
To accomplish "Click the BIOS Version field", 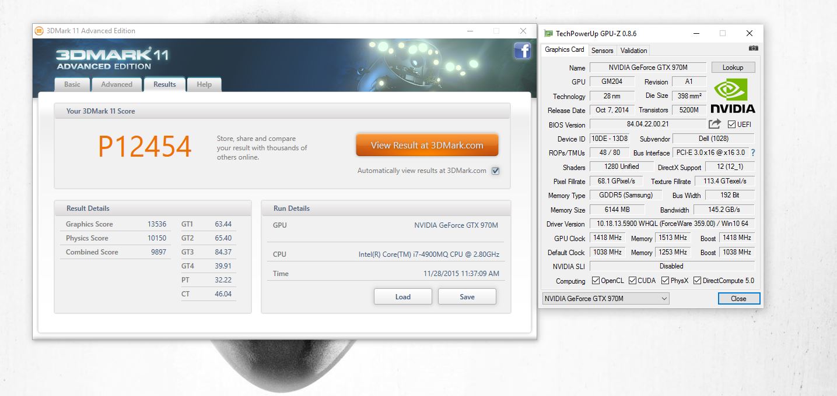I will coord(648,124).
